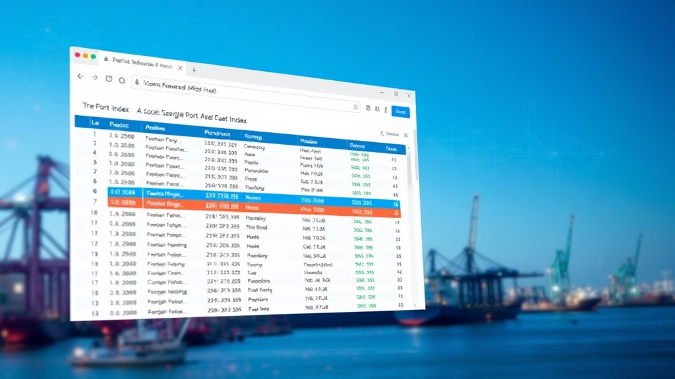Select the orange highlighted table row

[x=254, y=207]
